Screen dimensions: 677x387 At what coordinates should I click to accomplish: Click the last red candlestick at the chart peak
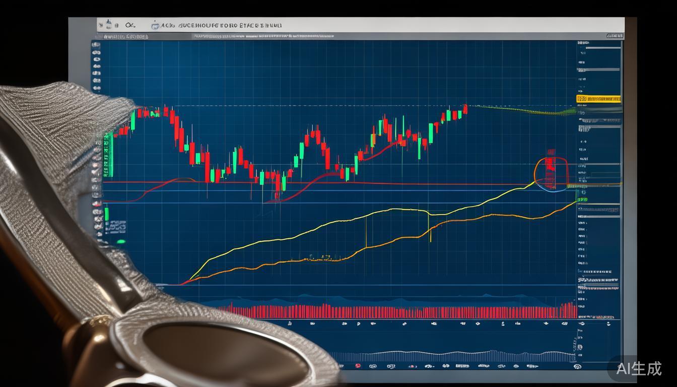(x=465, y=109)
